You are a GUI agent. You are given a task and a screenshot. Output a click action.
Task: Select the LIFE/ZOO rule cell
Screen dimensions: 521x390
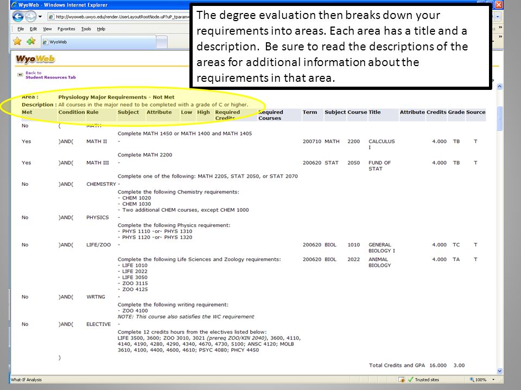(x=99, y=245)
